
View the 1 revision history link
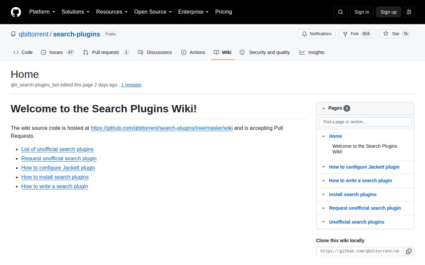coord(131,85)
